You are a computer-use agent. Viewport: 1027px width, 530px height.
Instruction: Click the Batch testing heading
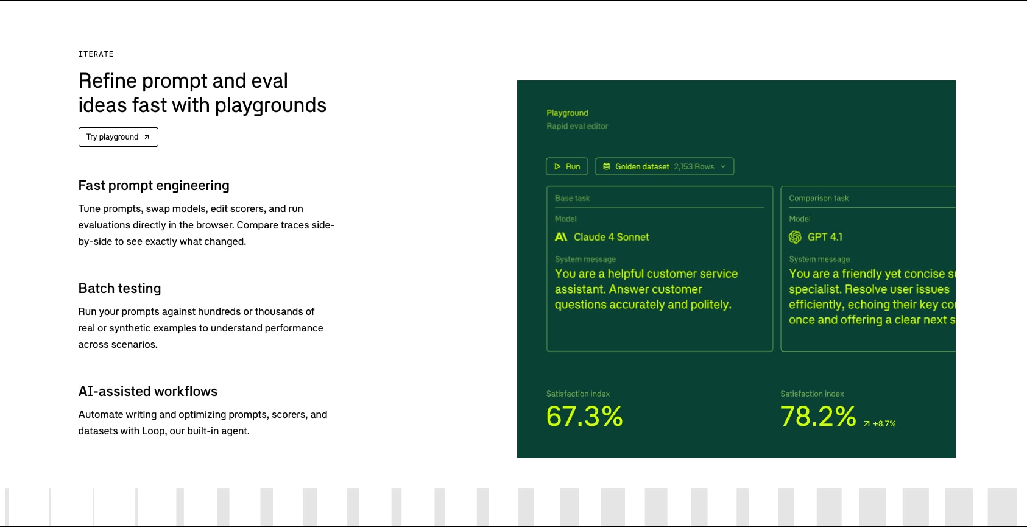(119, 289)
